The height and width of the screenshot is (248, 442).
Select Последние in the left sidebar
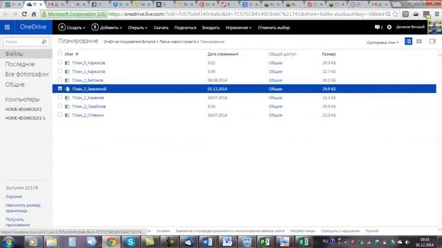(20, 64)
